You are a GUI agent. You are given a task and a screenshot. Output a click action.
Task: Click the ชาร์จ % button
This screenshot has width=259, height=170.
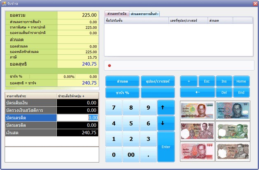click(122, 92)
